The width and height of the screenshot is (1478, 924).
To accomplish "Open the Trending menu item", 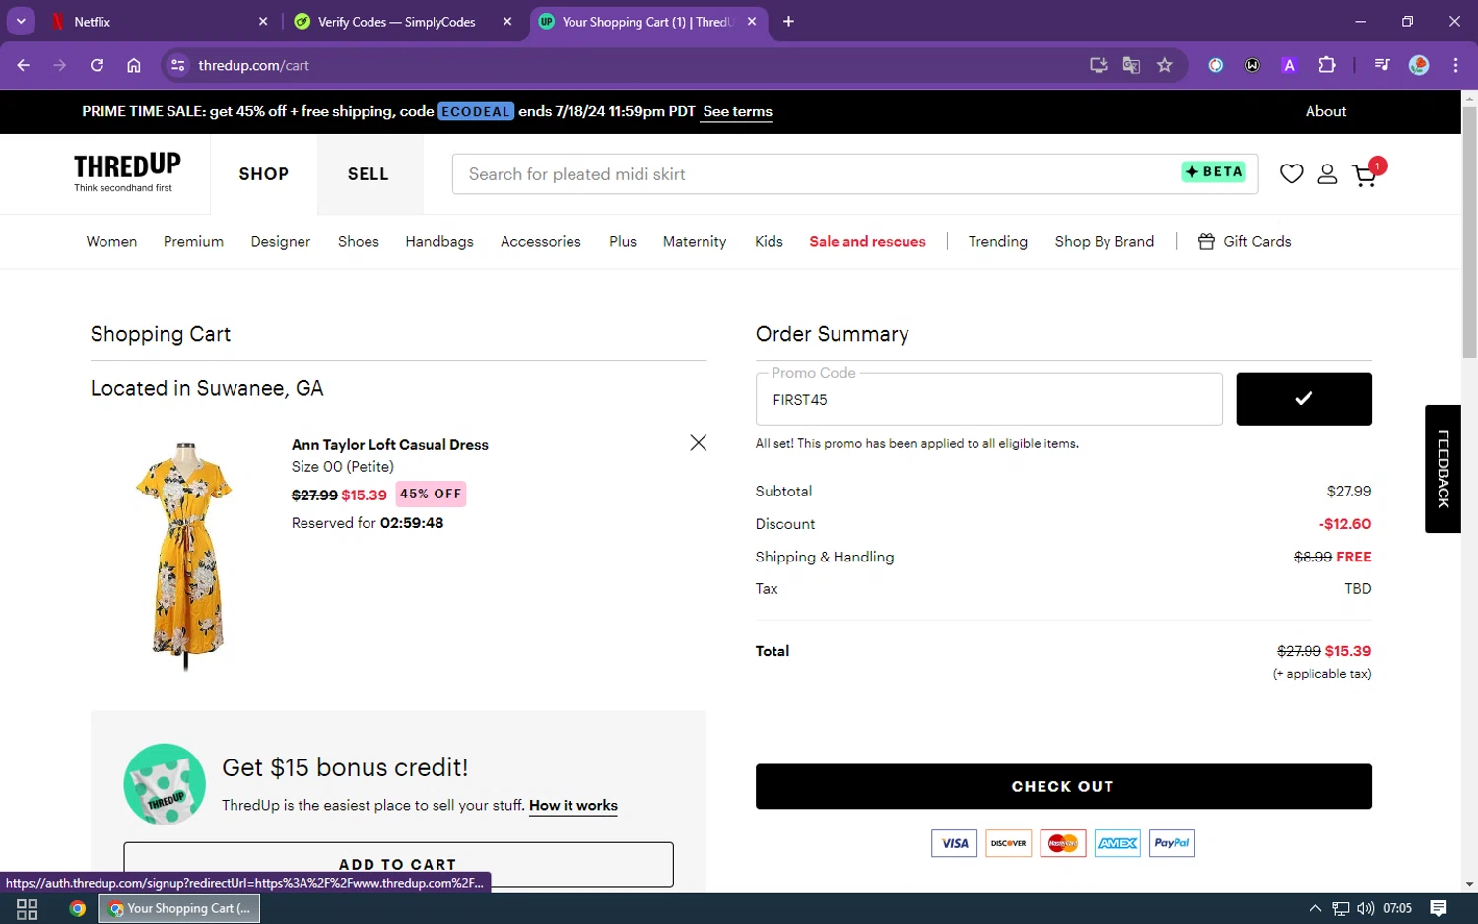I will click(x=997, y=242).
